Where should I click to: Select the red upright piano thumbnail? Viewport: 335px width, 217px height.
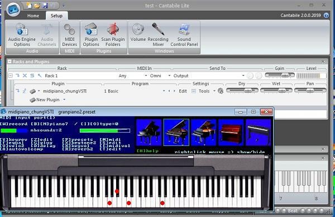[x=231, y=133]
